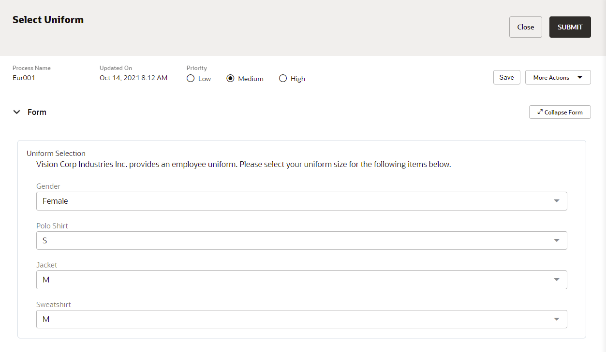Save the form changes
The height and width of the screenshot is (352, 606).
(x=506, y=77)
